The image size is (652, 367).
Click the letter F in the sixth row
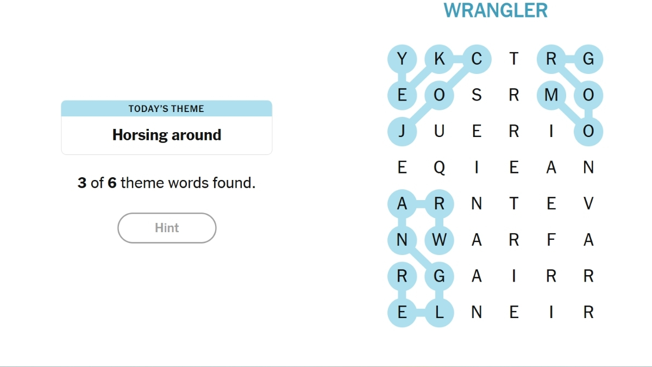coord(551,239)
